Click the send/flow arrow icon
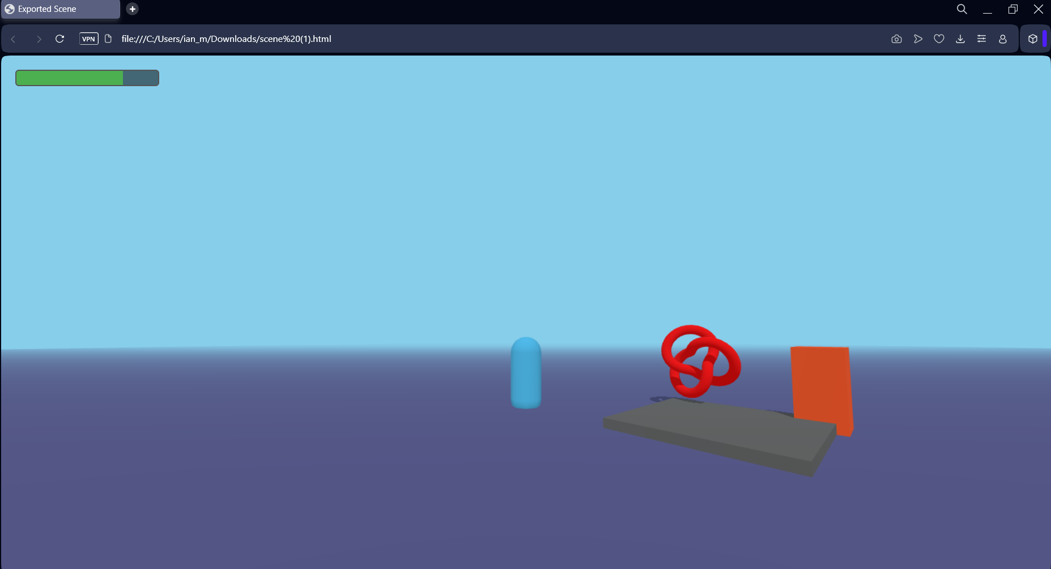The height and width of the screenshot is (569, 1051). [x=918, y=39]
